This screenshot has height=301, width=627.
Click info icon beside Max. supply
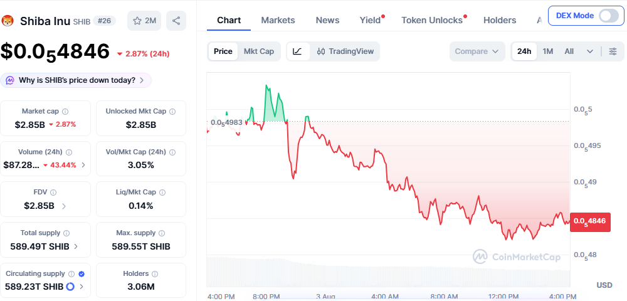pos(162,233)
